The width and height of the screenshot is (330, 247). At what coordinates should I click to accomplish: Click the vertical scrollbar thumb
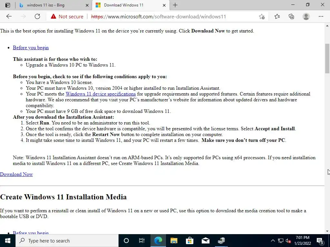point(327,59)
